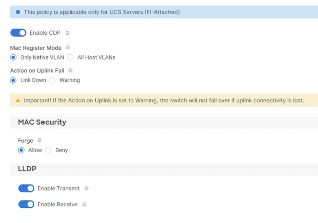This screenshot has width=318, height=223.
Task: Click the MAC Security section header
Action: [x=42, y=122]
